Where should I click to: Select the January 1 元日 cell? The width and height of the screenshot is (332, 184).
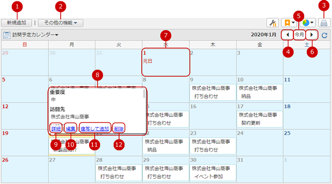click(x=166, y=62)
